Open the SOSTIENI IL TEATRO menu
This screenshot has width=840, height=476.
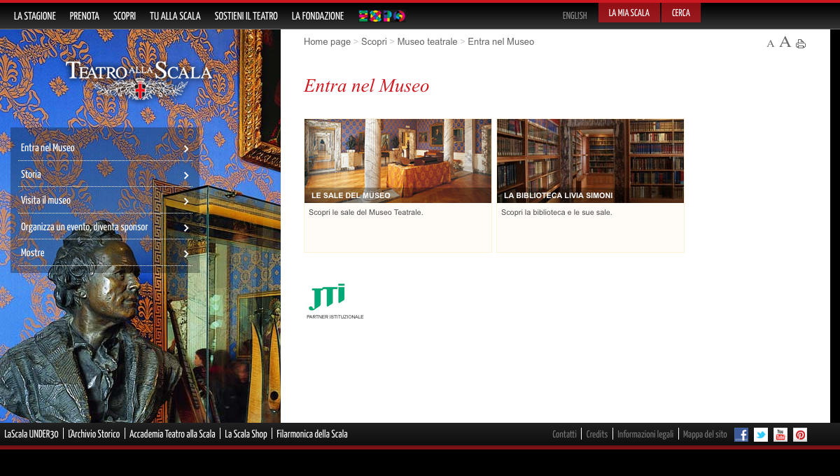point(246,15)
